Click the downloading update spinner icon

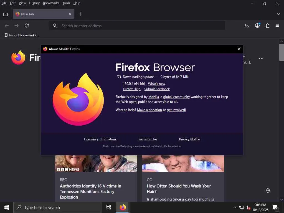click(x=119, y=77)
